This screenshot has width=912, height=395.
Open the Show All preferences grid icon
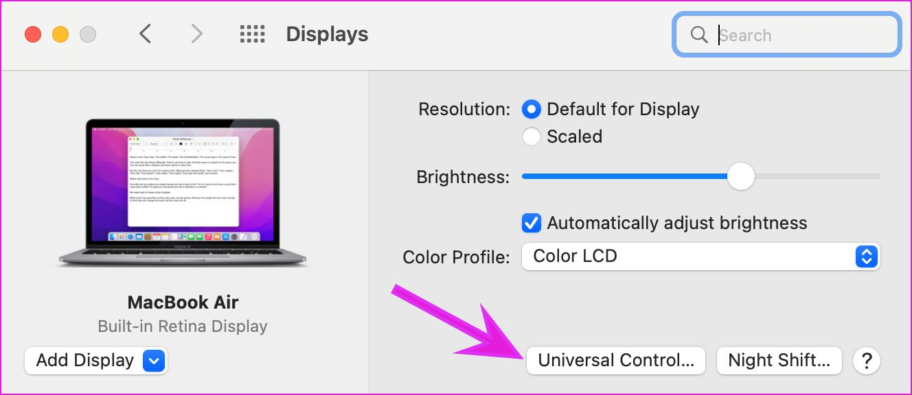point(251,34)
